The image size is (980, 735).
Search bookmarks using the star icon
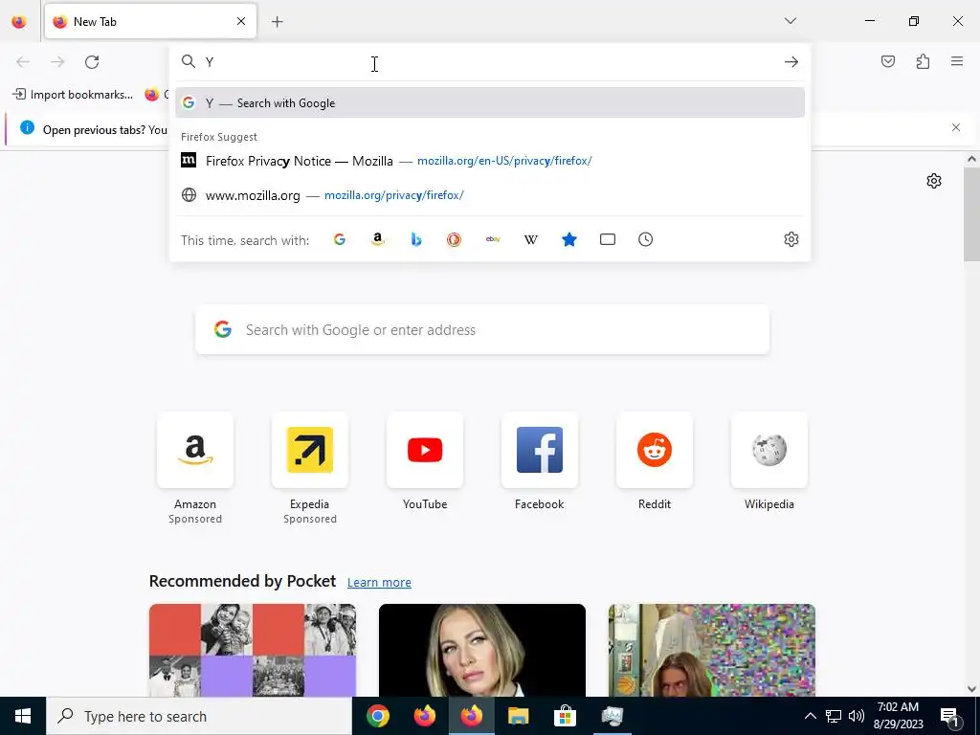coord(568,239)
